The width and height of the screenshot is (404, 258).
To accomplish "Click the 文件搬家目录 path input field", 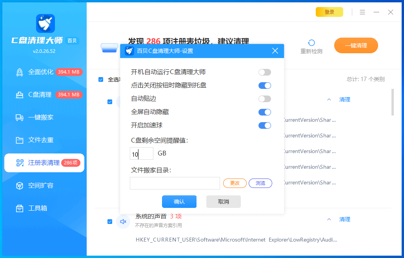I will [175, 183].
